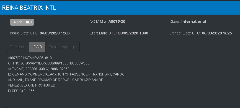
Task: Click the Cancel Date UTC value
Action: (217, 33)
